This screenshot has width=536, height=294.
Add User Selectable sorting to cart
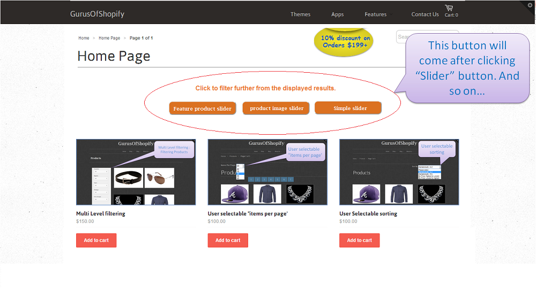click(359, 241)
